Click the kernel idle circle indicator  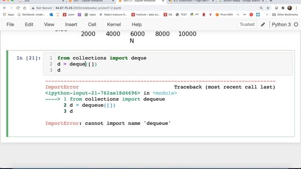pyautogui.click(x=296, y=24)
